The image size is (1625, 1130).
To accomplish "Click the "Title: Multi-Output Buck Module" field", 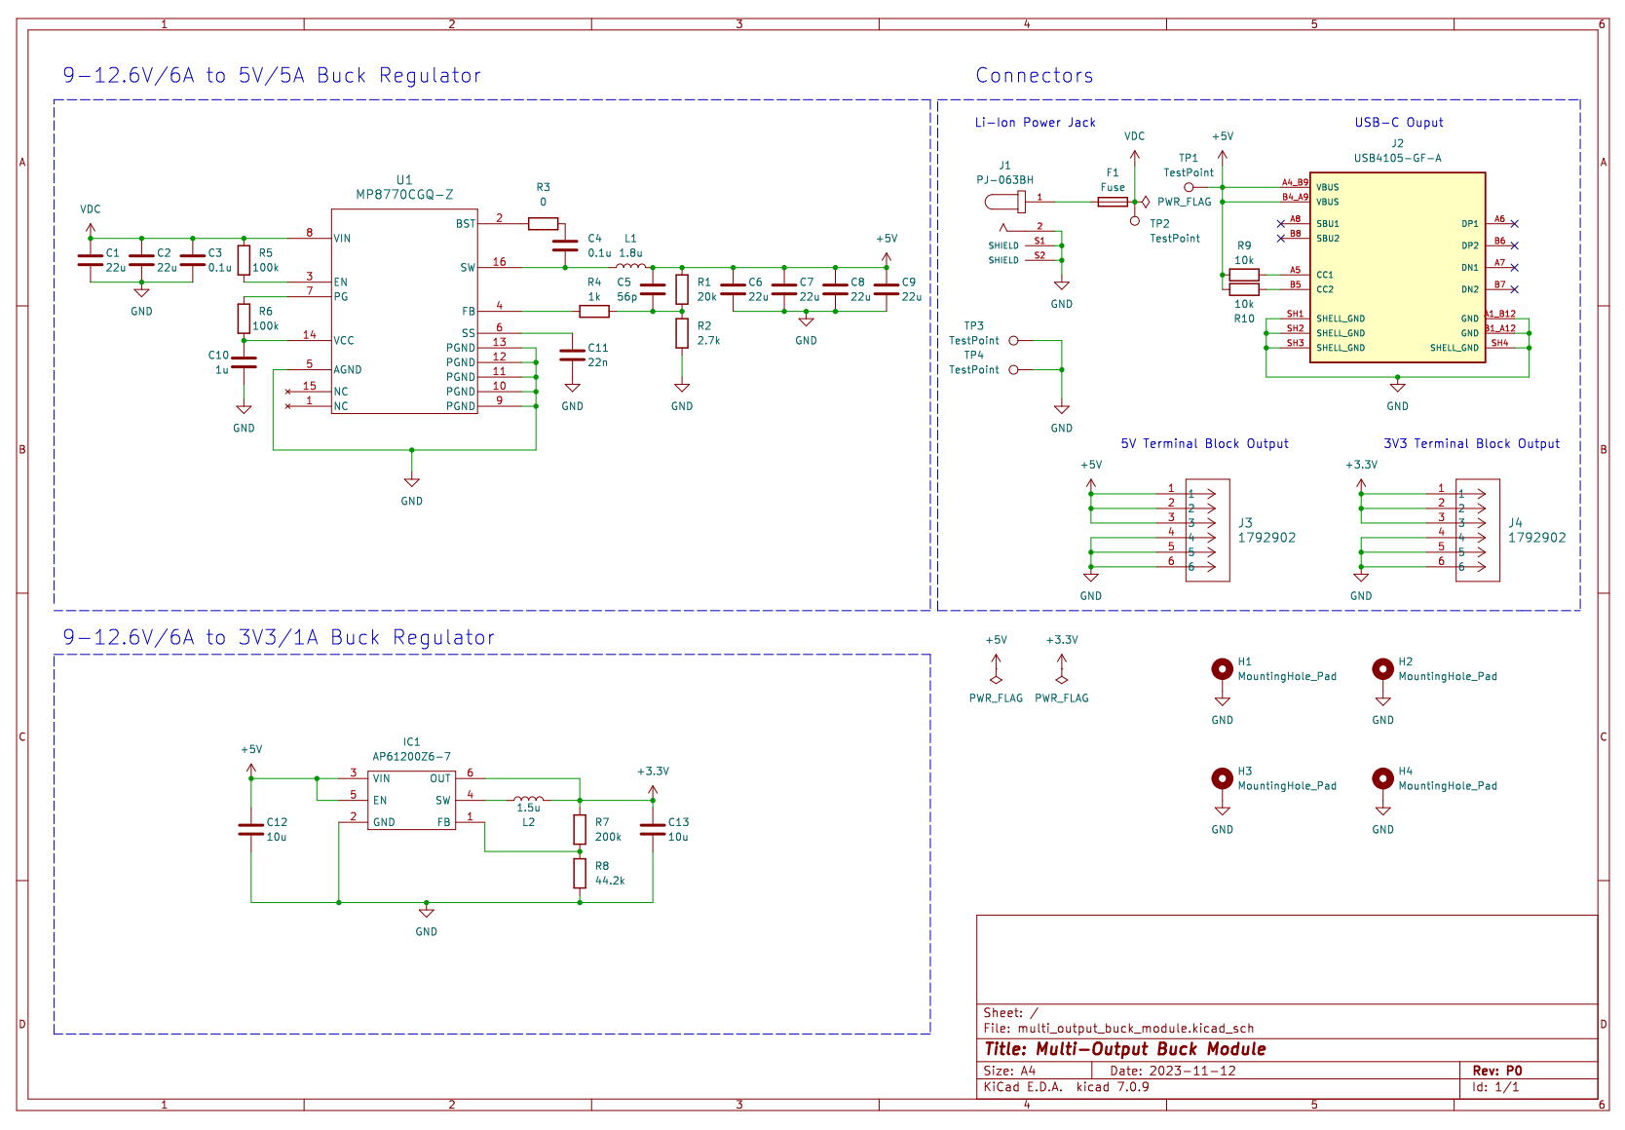I will (1124, 1049).
